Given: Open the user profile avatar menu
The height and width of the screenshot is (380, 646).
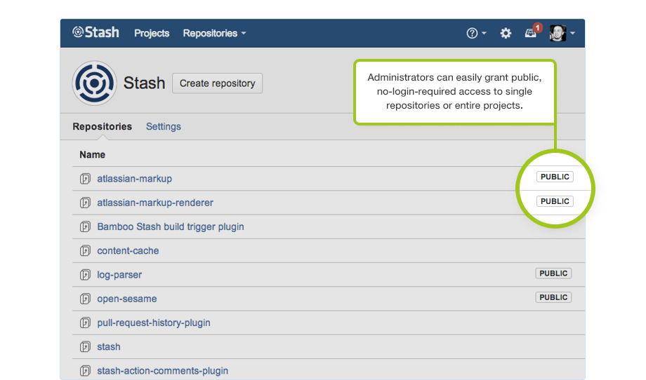Looking at the screenshot, I should (x=561, y=33).
